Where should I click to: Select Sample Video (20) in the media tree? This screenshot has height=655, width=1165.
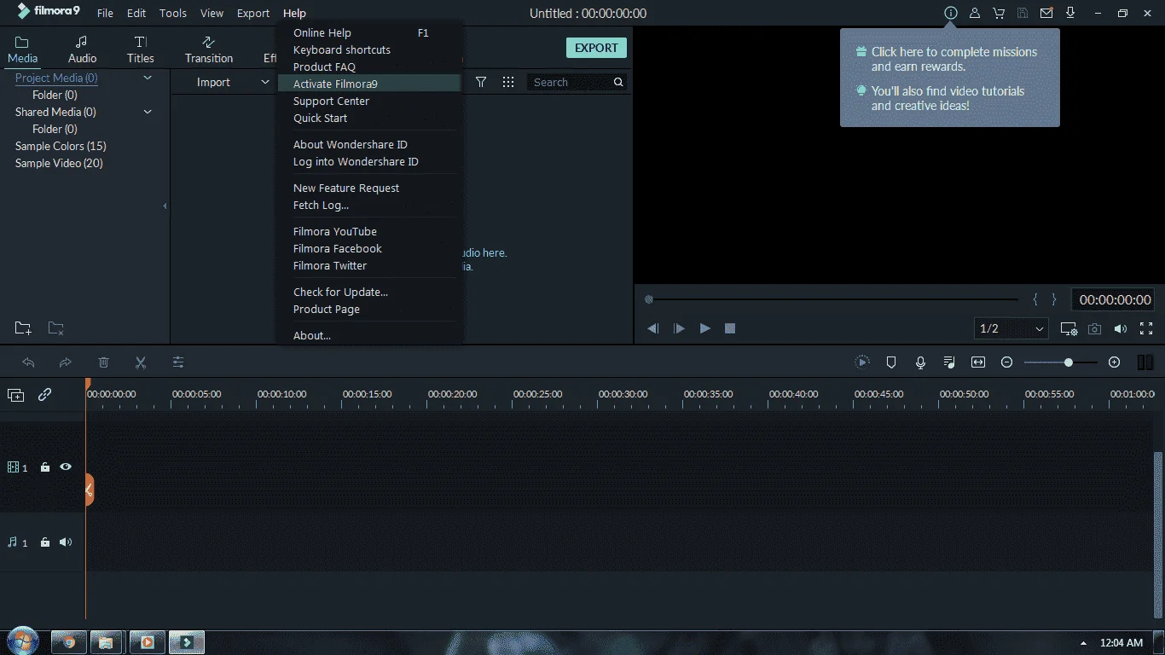59,163
